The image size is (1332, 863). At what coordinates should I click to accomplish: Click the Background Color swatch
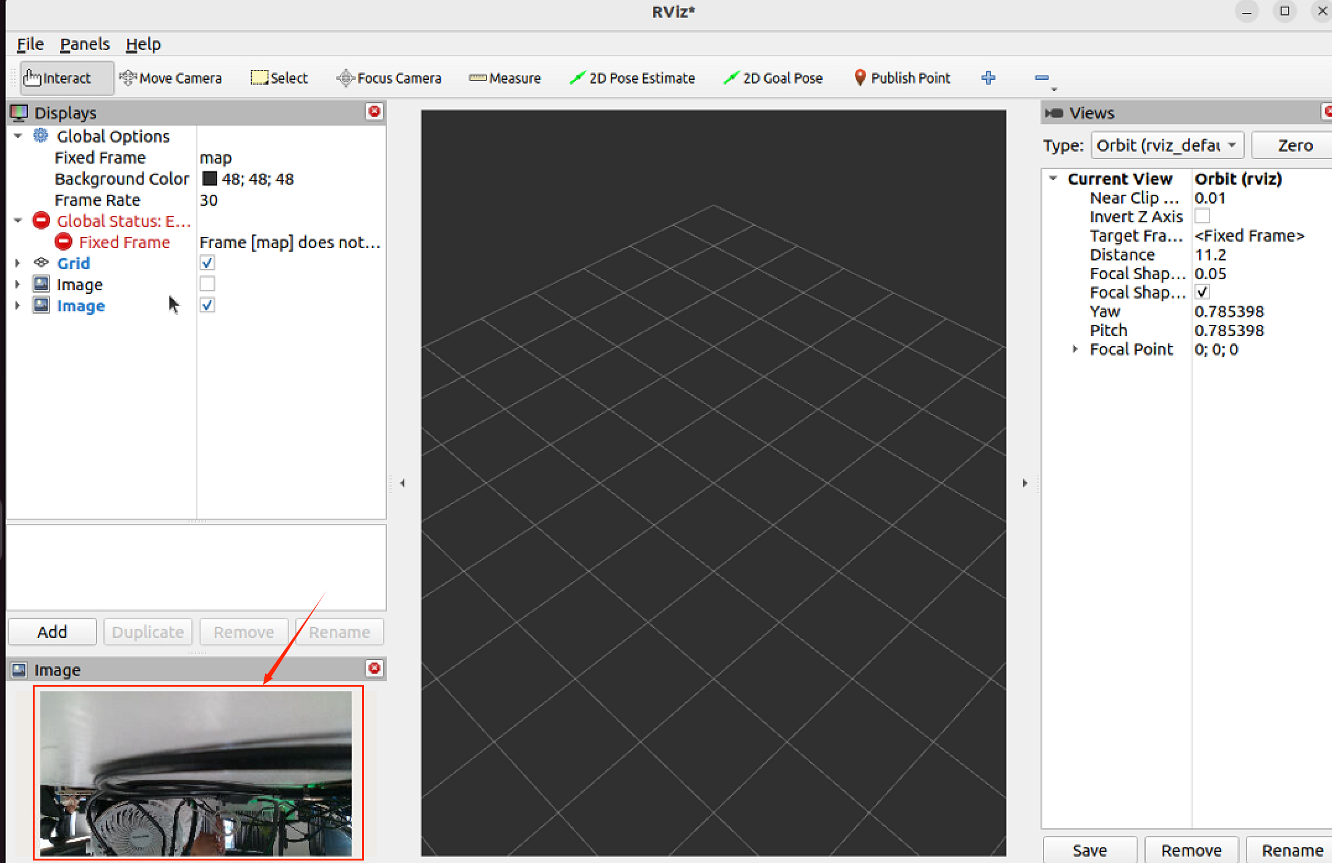(x=210, y=179)
